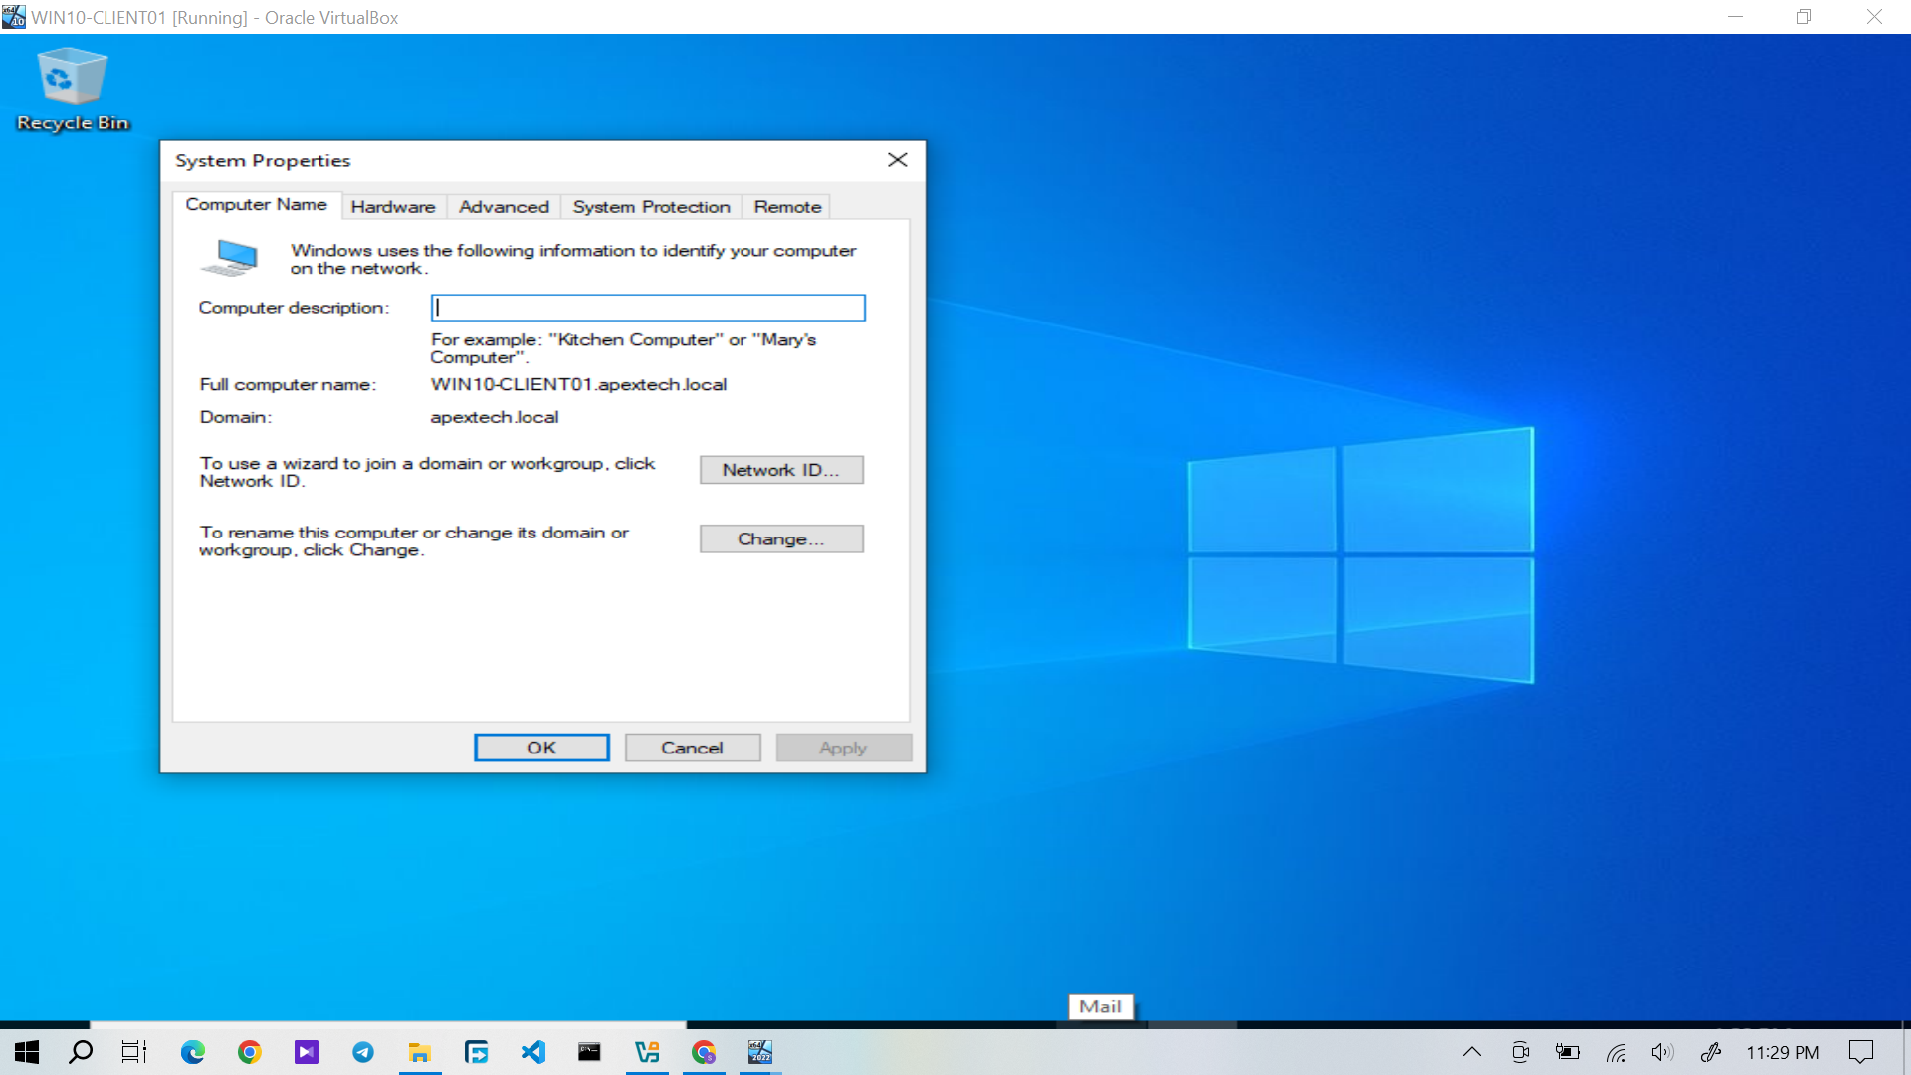
Task: Click the WIN10-CLIENT01.apextech.local full computer name
Action: tap(578, 384)
